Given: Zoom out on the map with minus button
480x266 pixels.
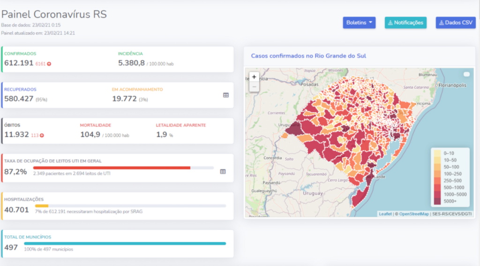Looking at the screenshot, I should 254,87.
